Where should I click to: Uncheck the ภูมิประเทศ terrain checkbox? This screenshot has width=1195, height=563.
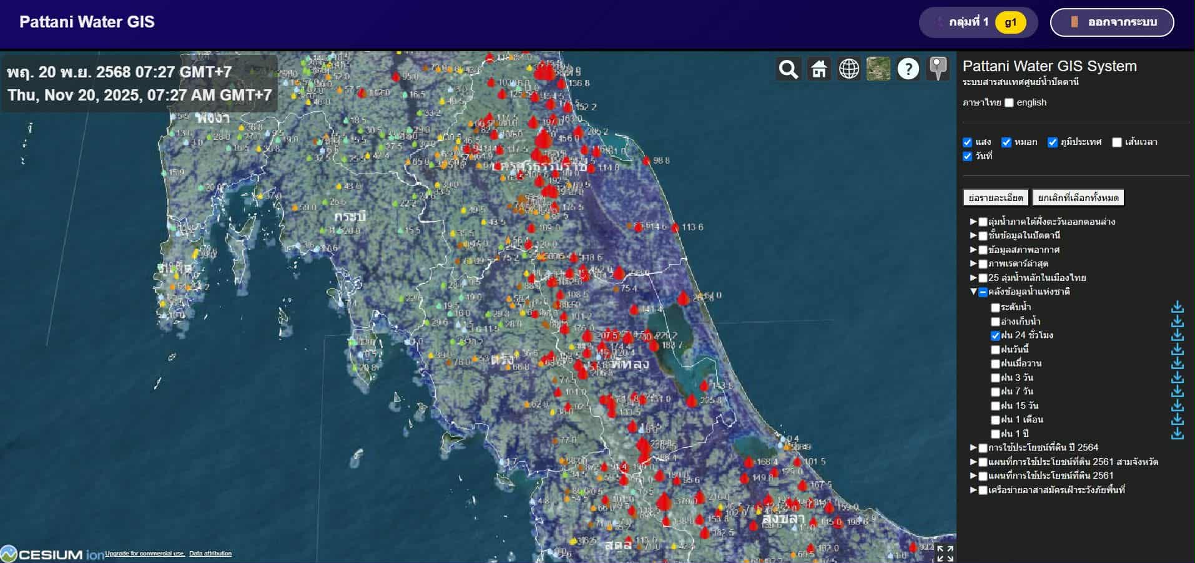[x=1053, y=142]
